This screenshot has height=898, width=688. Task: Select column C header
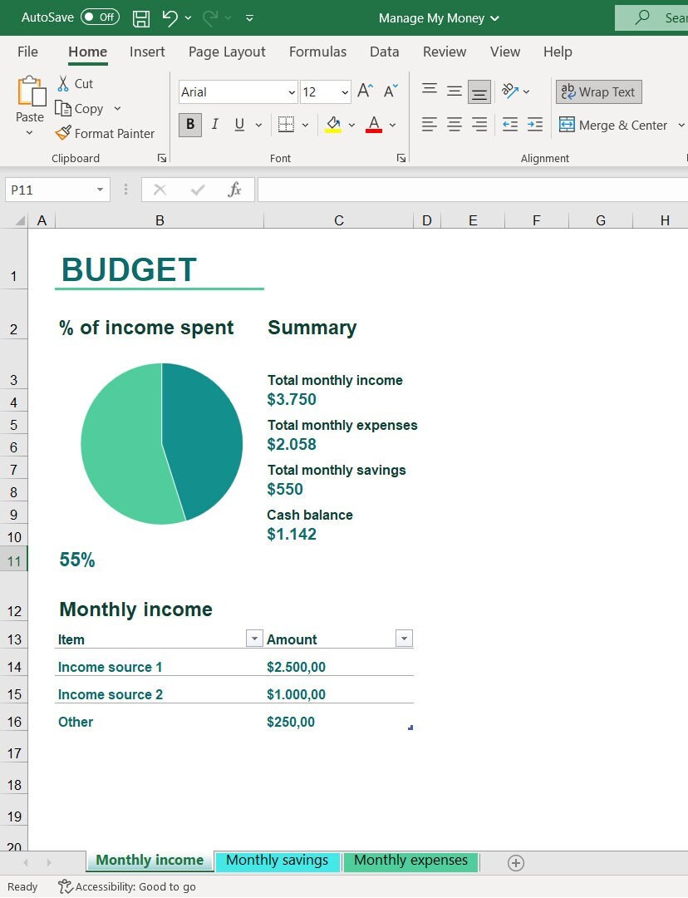(339, 220)
